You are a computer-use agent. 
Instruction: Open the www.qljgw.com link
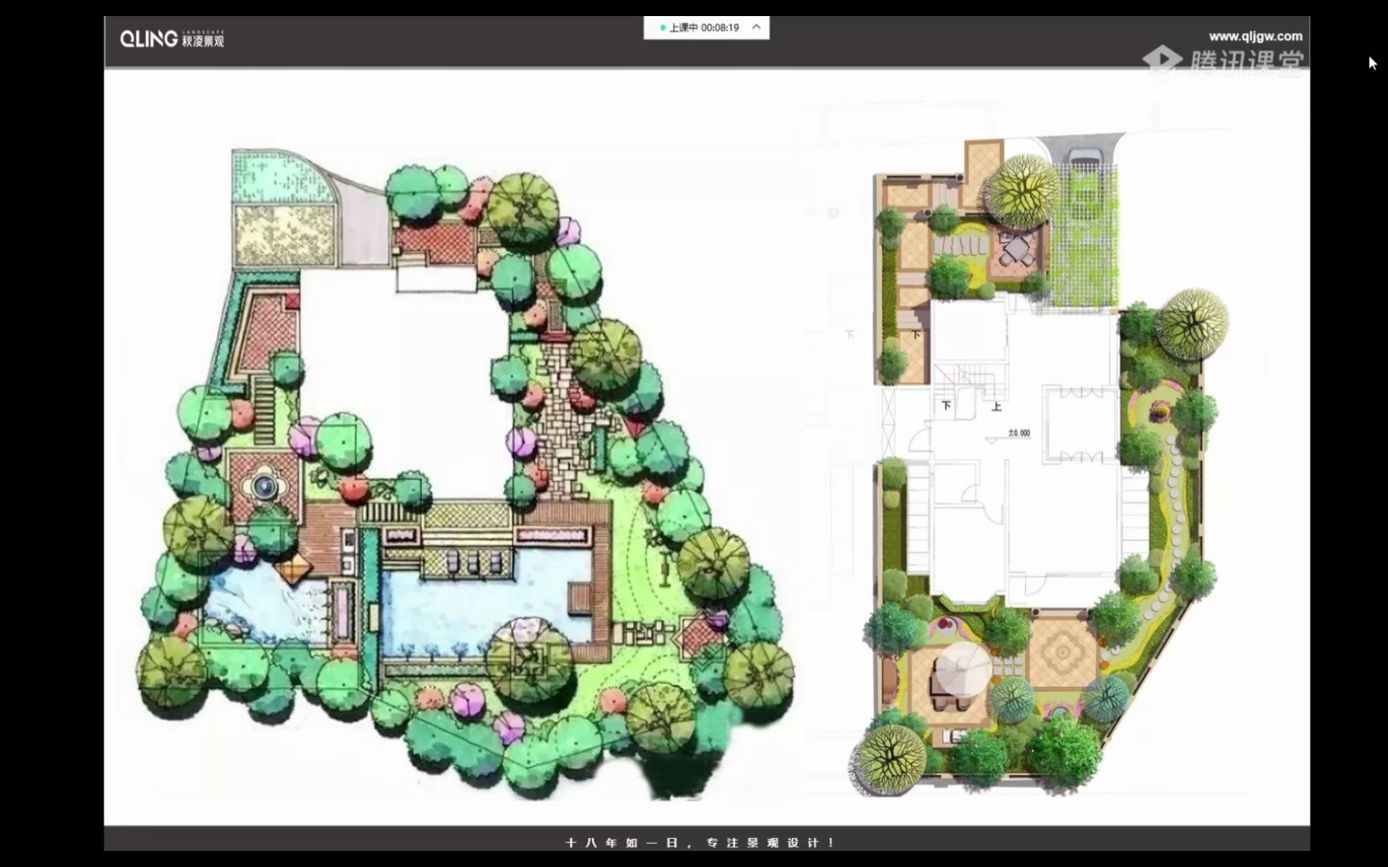tap(1255, 36)
